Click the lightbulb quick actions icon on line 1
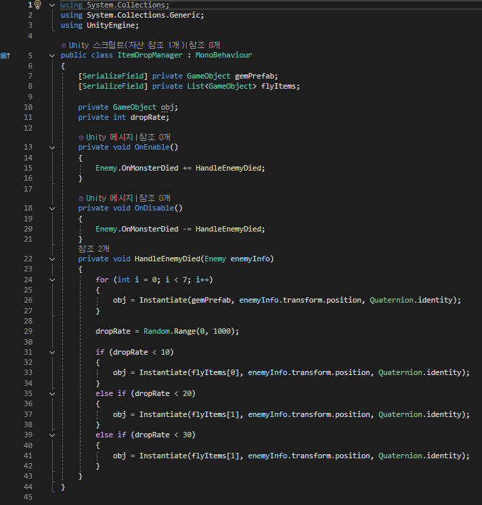482x505 pixels. coord(38,5)
